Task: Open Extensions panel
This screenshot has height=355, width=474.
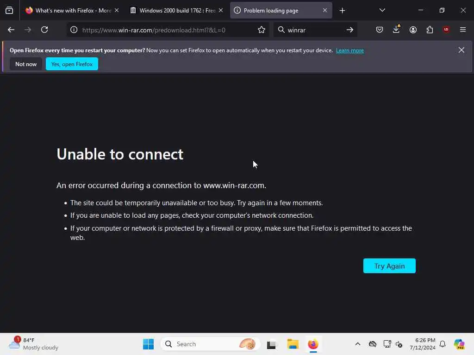Action: tap(430, 30)
